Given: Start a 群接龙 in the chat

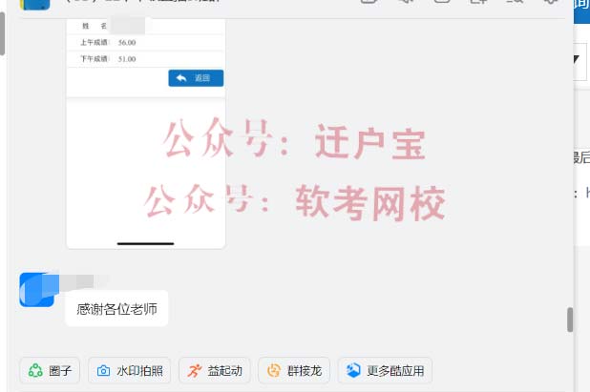Looking at the screenshot, I should point(294,371).
